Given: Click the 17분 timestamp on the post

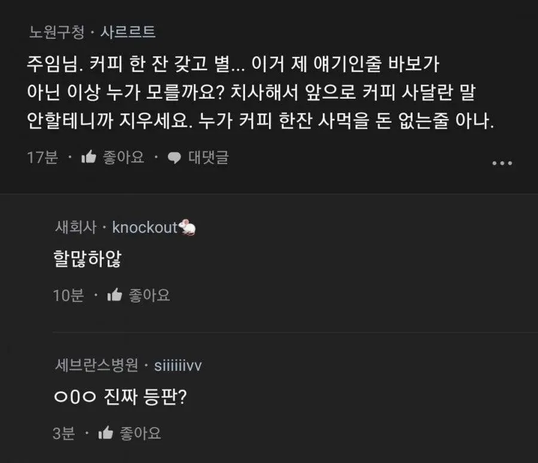Looking at the screenshot, I should (x=42, y=157).
